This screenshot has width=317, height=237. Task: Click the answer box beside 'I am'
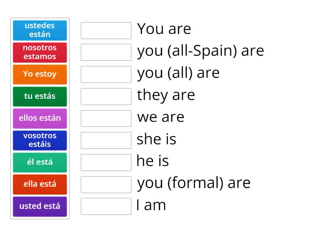106,206
